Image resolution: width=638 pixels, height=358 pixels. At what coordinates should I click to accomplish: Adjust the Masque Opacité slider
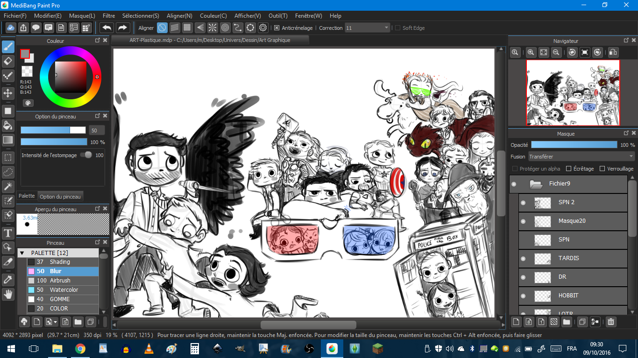pos(574,145)
